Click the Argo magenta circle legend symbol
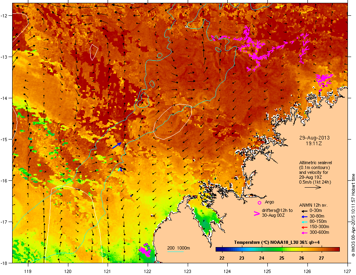This screenshot has width=356, height=275. (259, 203)
